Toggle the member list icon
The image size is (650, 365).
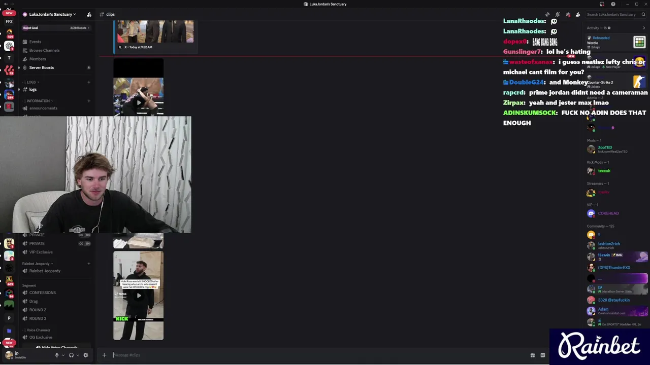578,14
